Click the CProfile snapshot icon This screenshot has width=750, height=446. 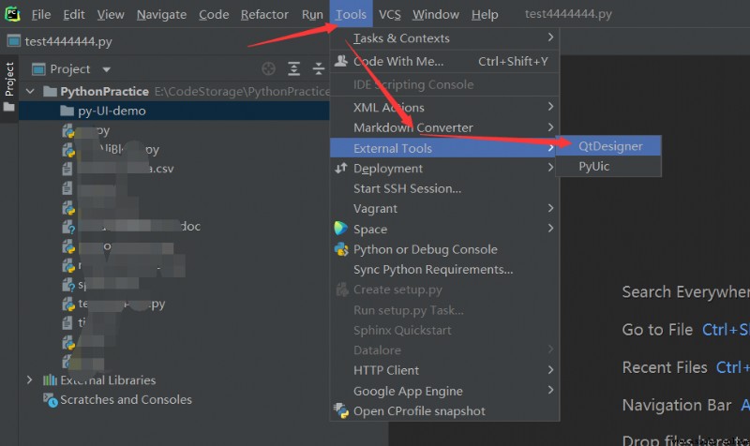point(341,410)
